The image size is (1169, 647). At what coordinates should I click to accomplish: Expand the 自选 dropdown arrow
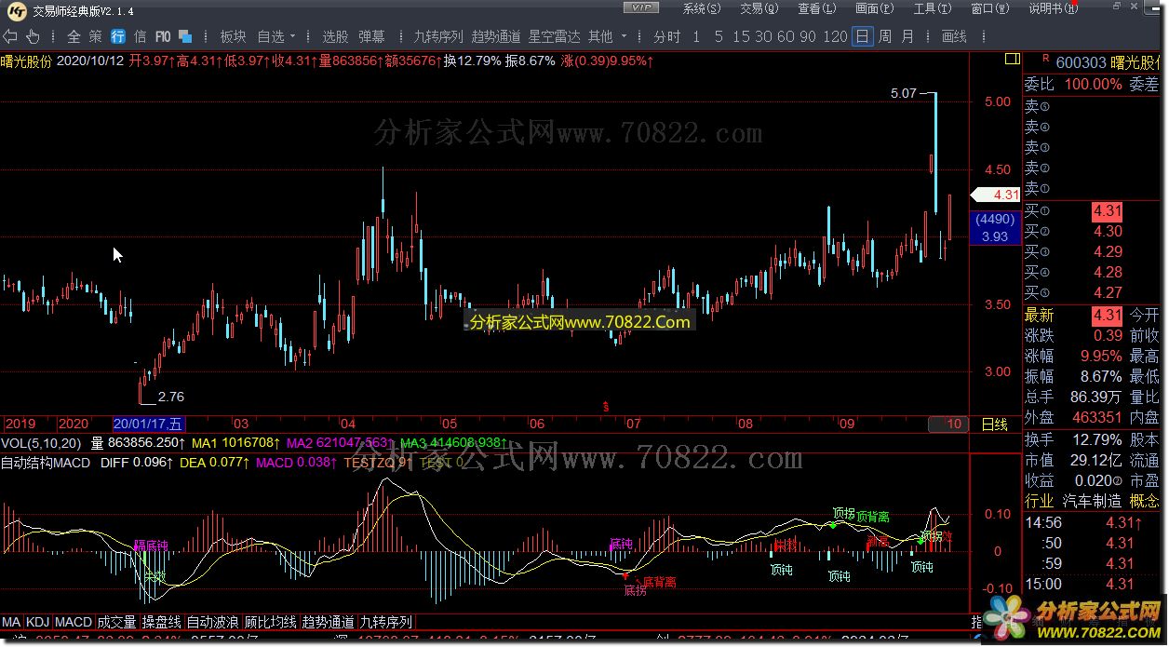click(x=293, y=36)
